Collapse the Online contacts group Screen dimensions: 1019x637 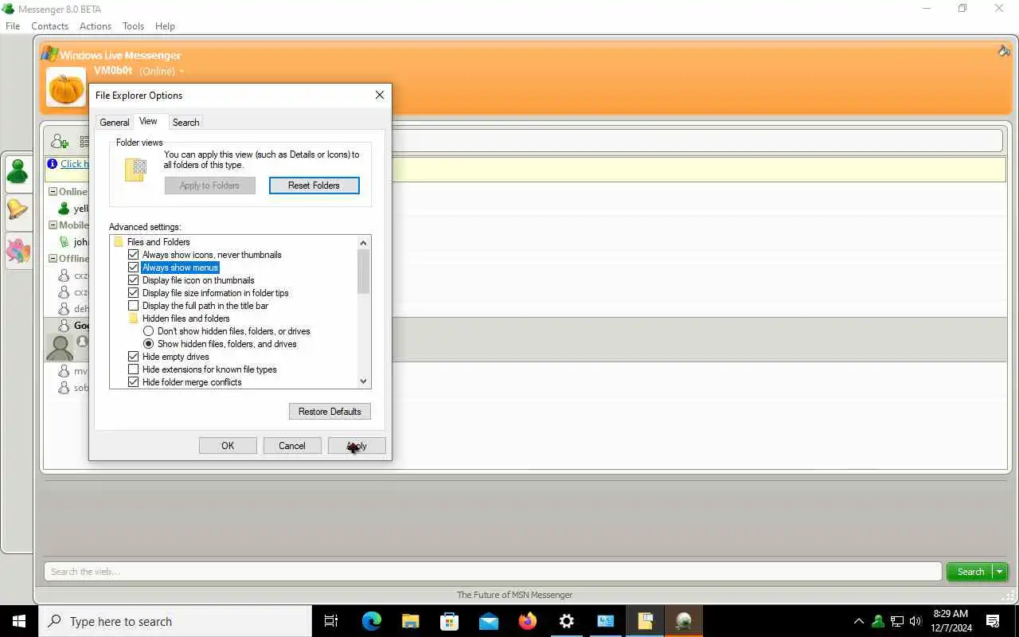[53, 192]
